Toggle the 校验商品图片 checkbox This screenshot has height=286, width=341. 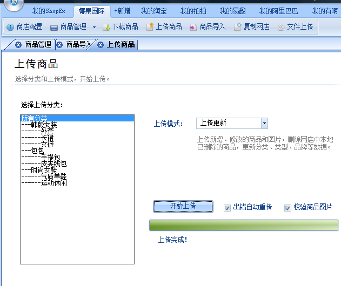pyautogui.click(x=288, y=207)
